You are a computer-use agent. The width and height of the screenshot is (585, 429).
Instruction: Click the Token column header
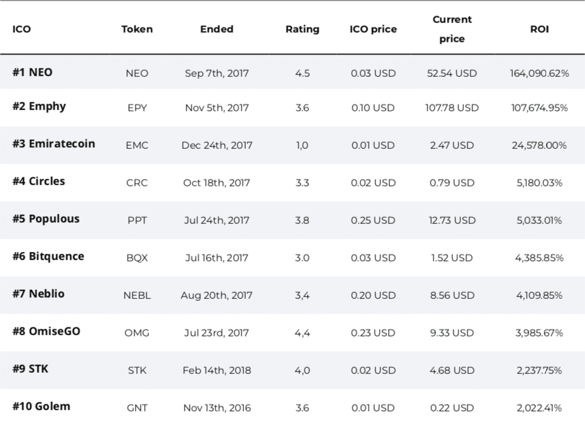137,29
